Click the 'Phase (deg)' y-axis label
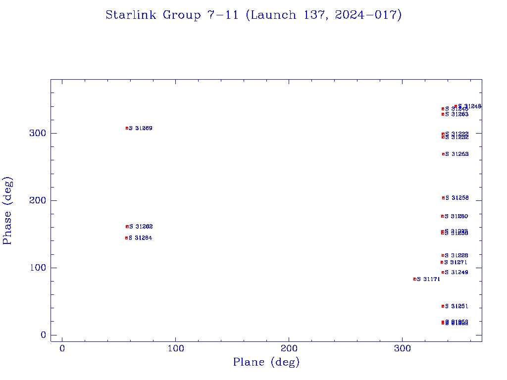 [7, 211]
